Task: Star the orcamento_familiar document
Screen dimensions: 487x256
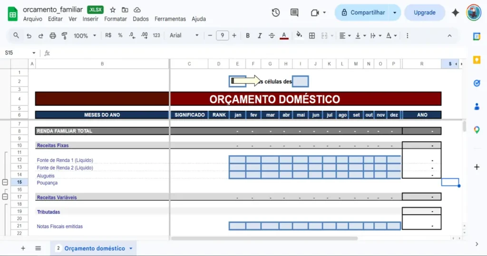Action: (113, 10)
